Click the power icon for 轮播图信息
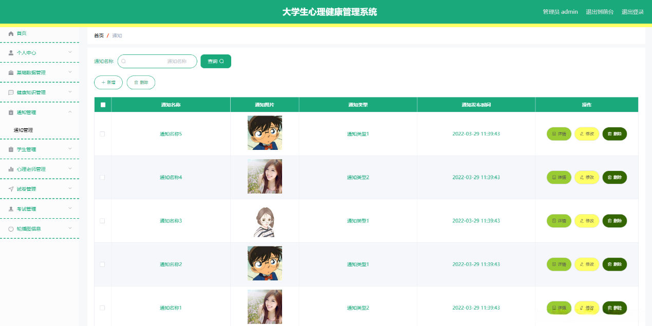The width and height of the screenshot is (652, 326). click(x=11, y=229)
